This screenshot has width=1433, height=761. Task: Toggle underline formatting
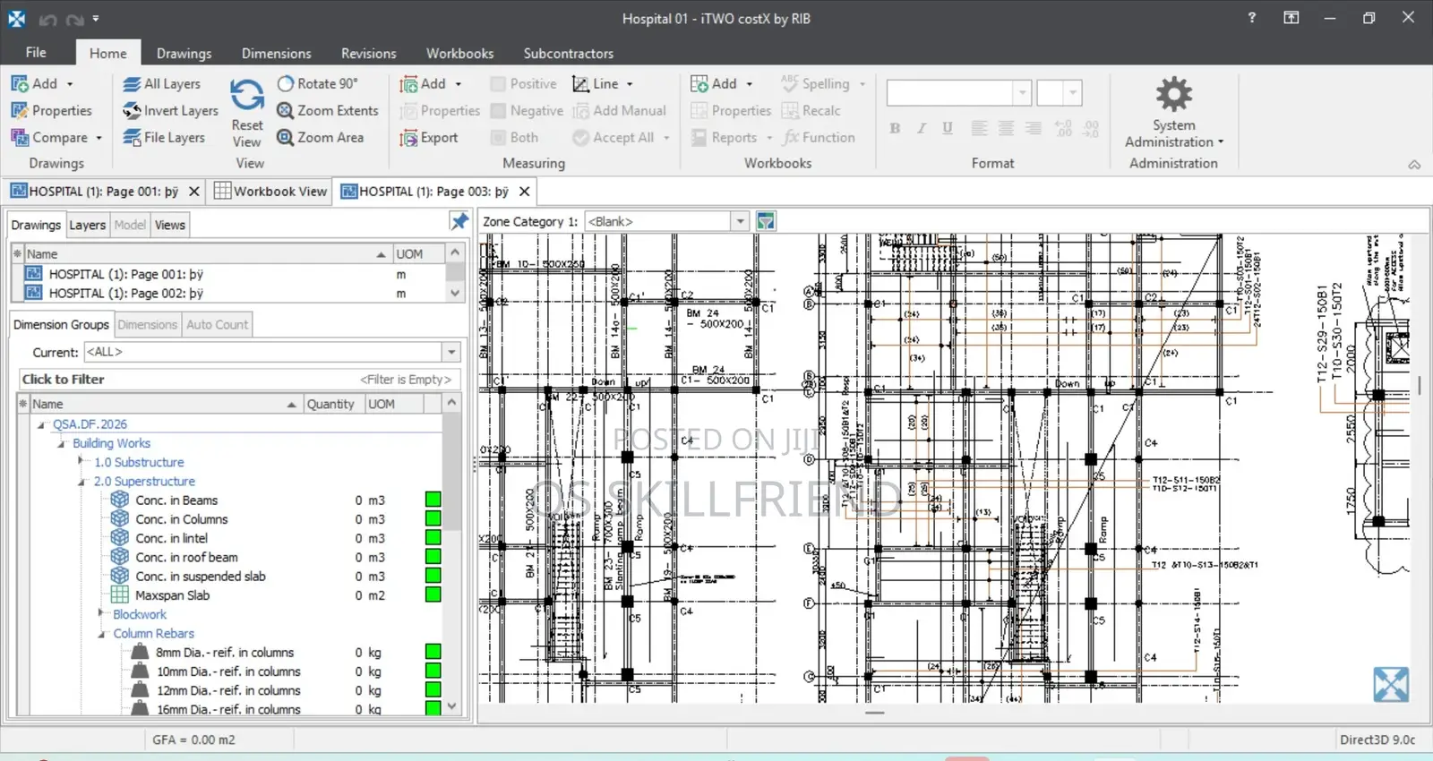[947, 129]
